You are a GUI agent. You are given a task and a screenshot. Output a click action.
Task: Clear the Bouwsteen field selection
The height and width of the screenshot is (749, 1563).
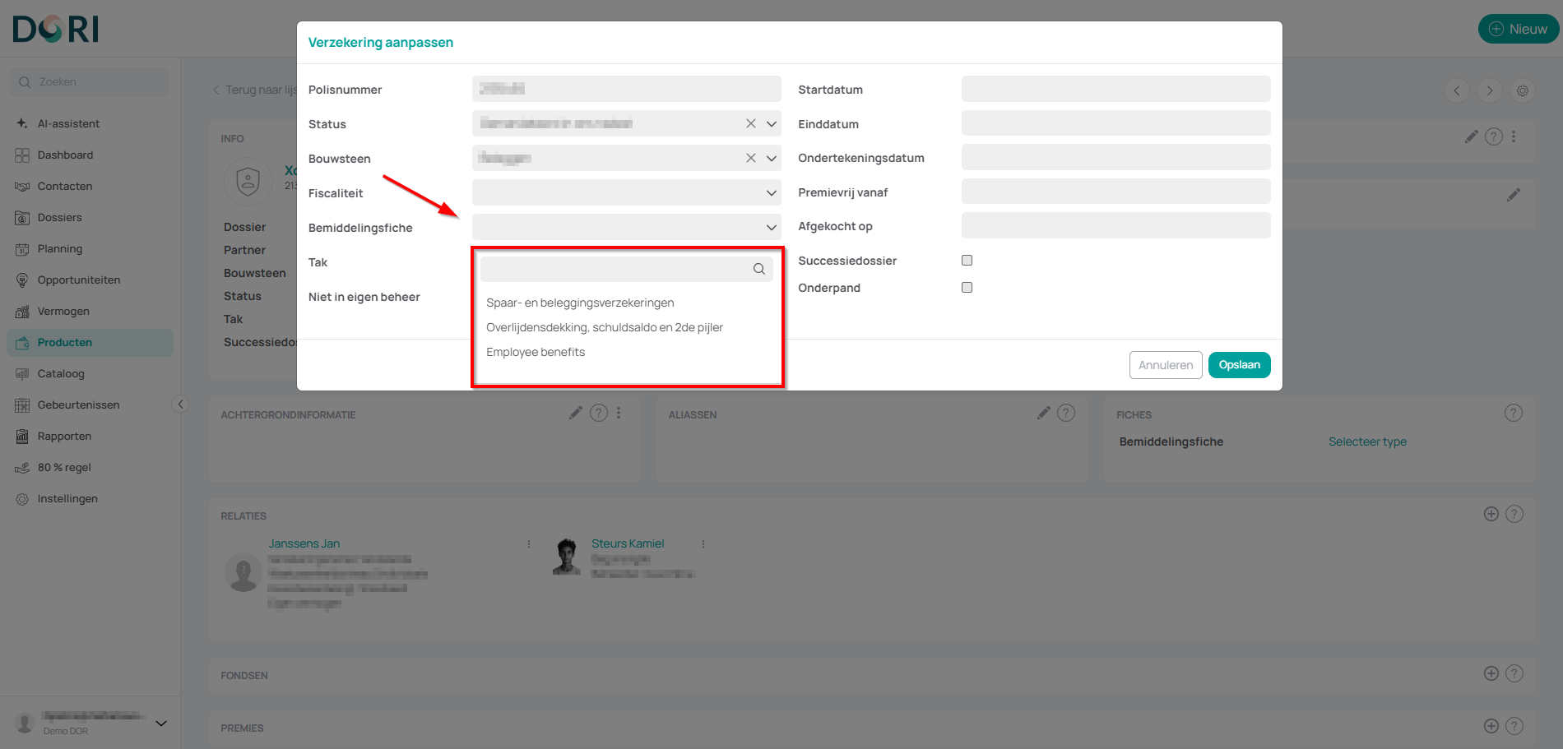pyautogui.click(x=750, y=158)
